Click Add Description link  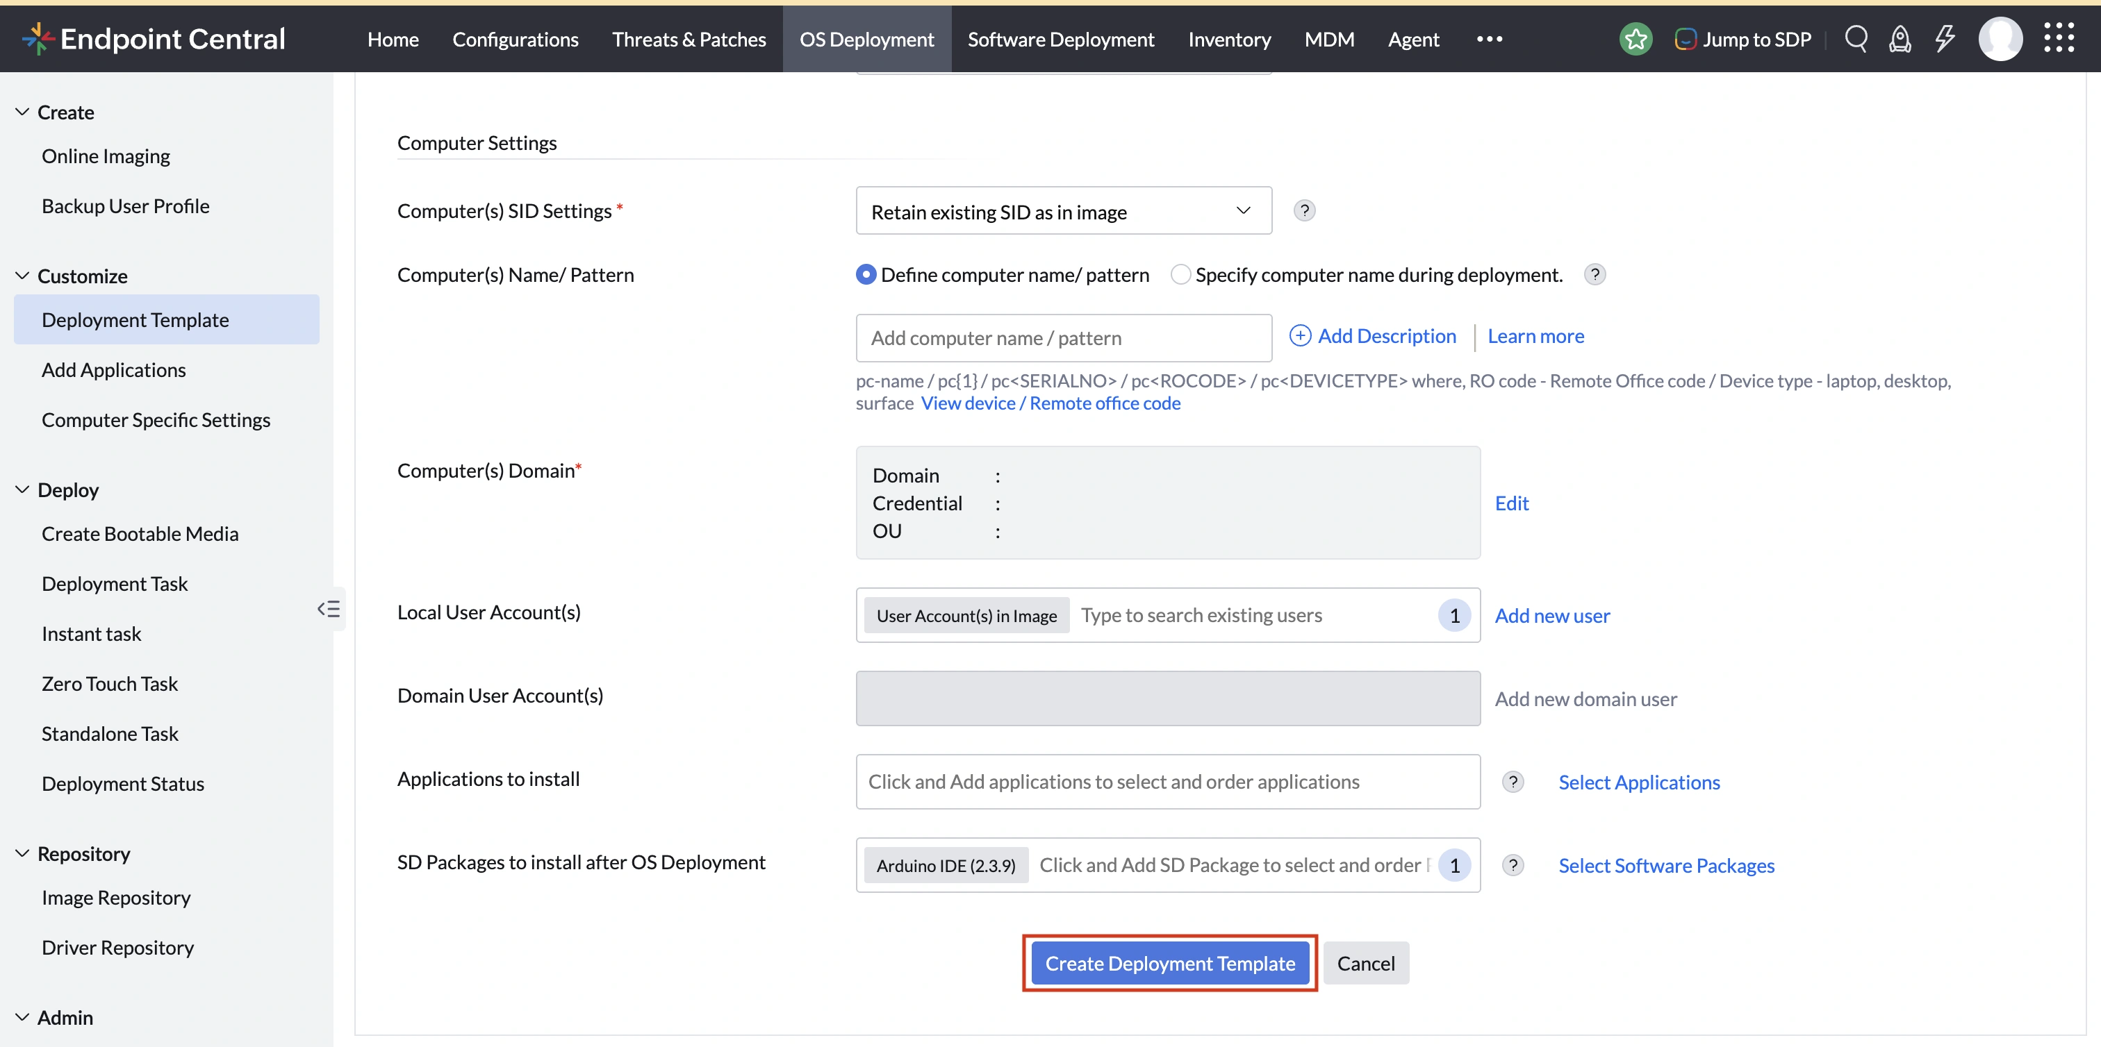(1373, 335)
